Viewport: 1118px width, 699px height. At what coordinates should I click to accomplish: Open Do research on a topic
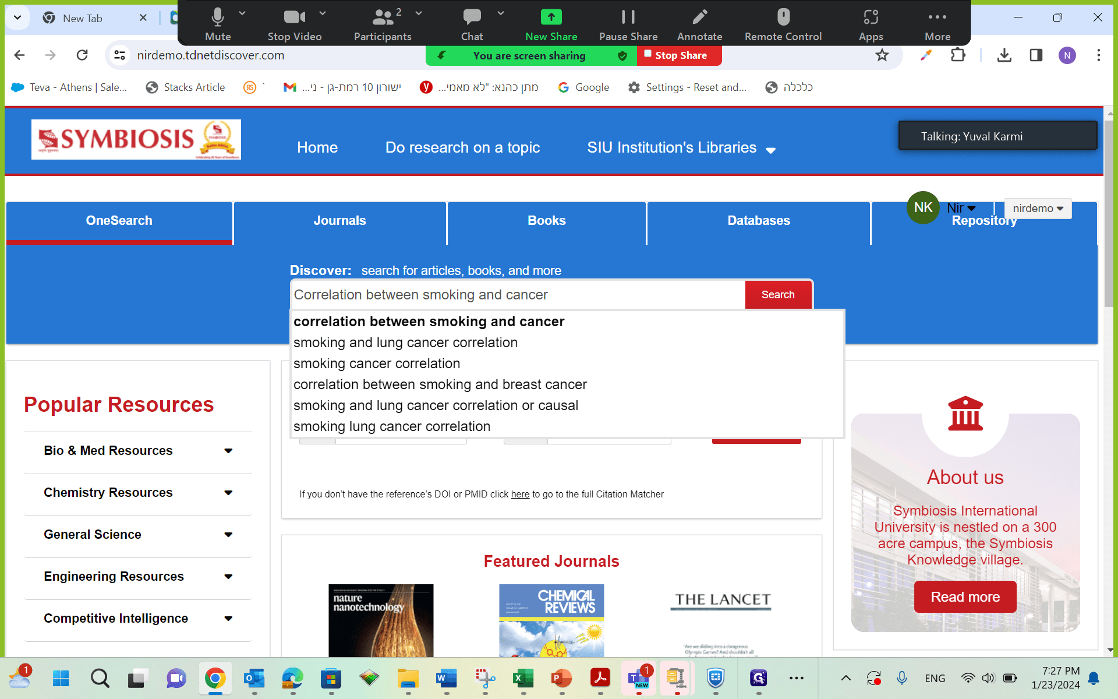(463, 148)
